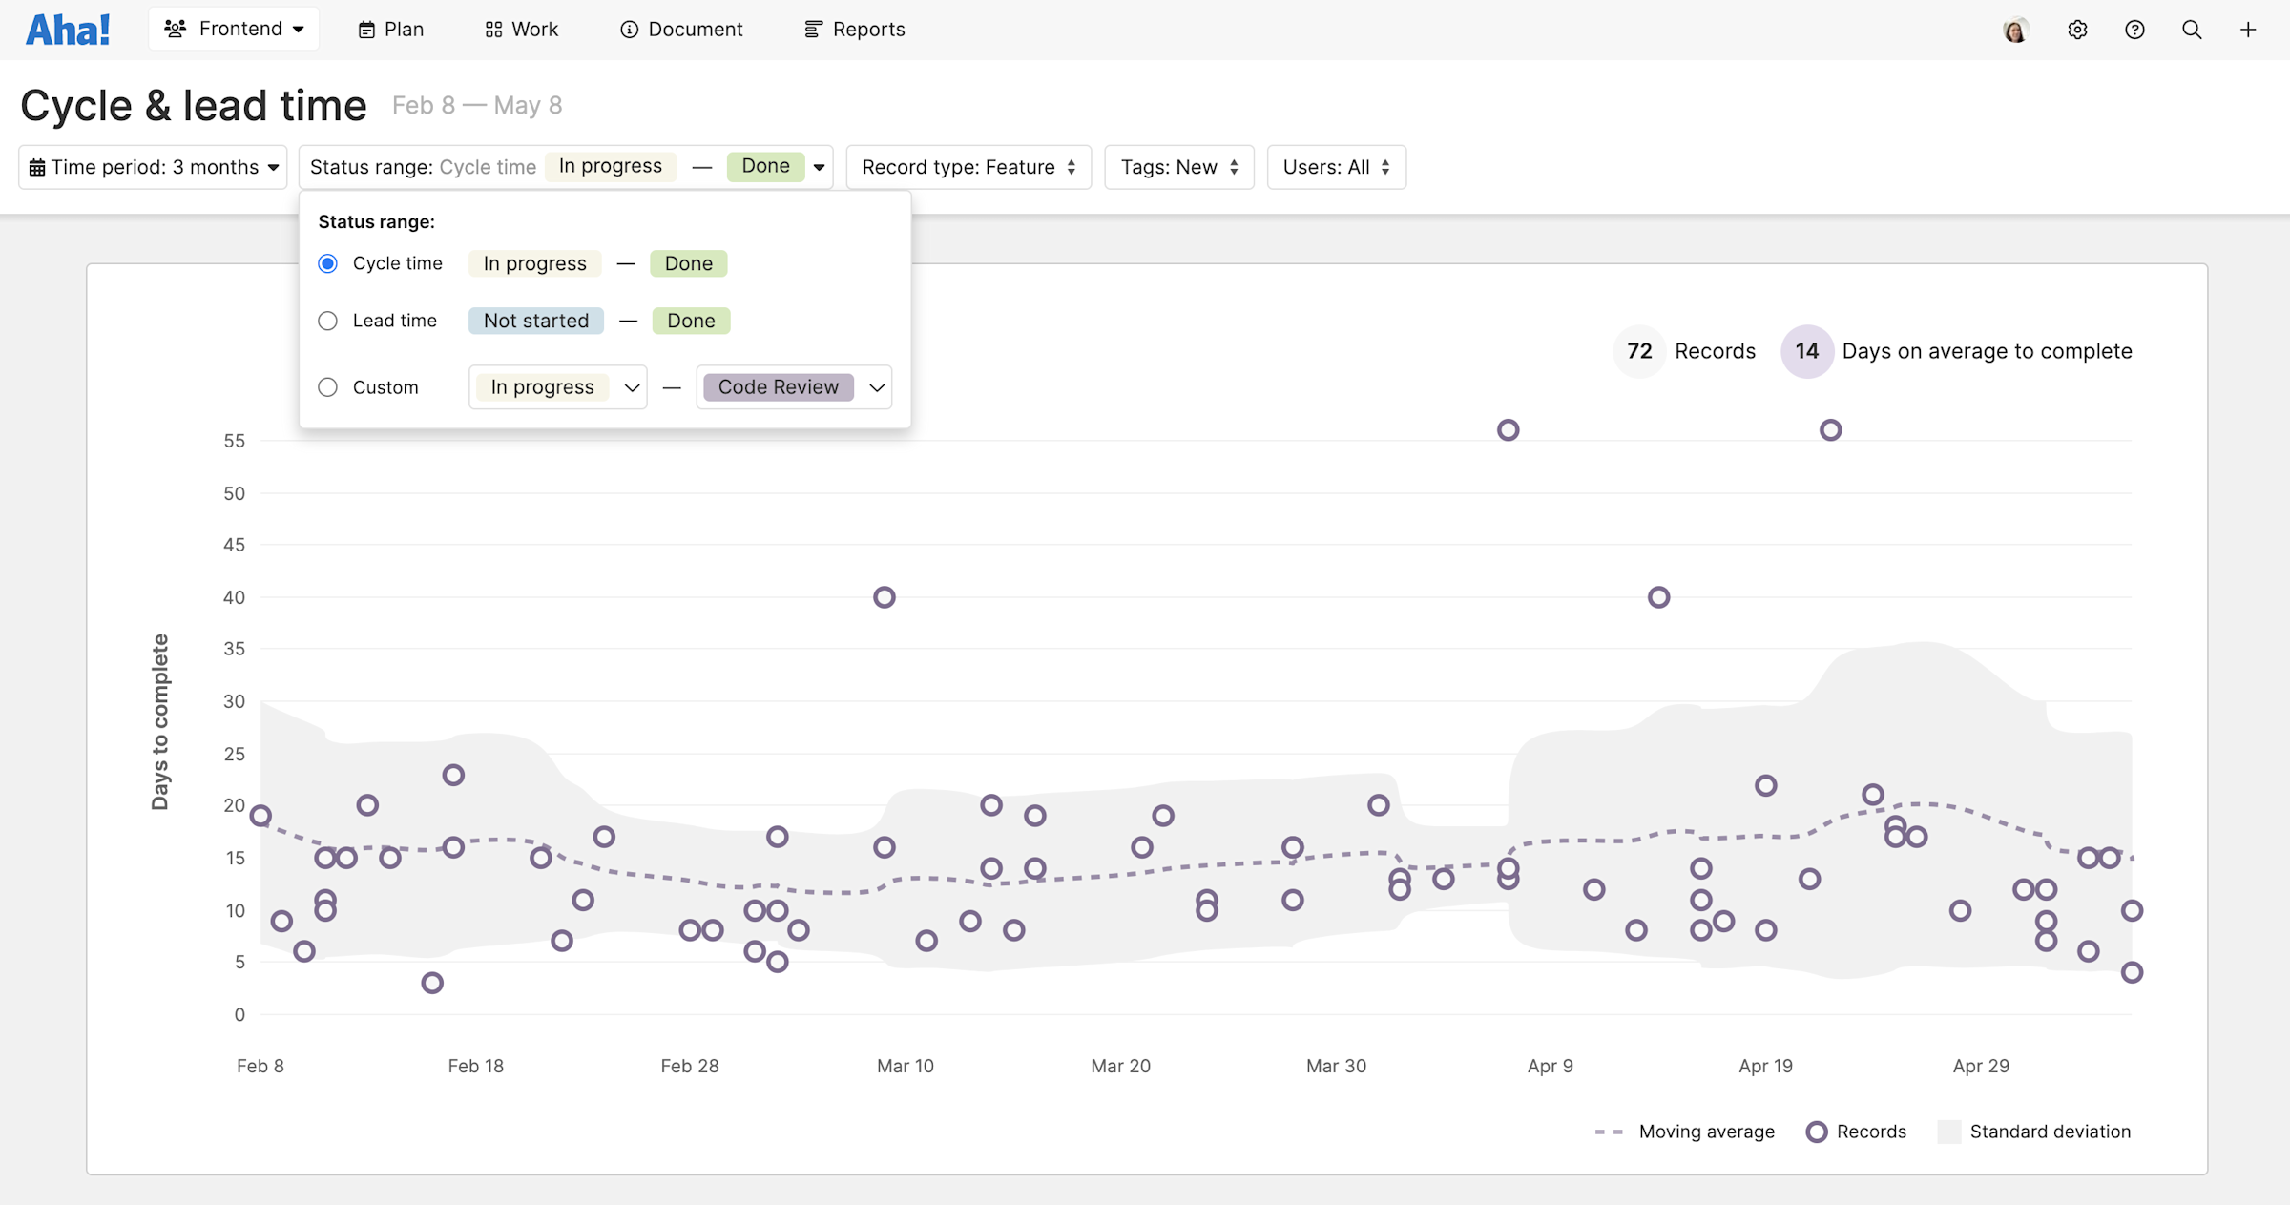Keep Cycle time selected in Status range
This screenshot has width=2290, height=1205.
327,263
